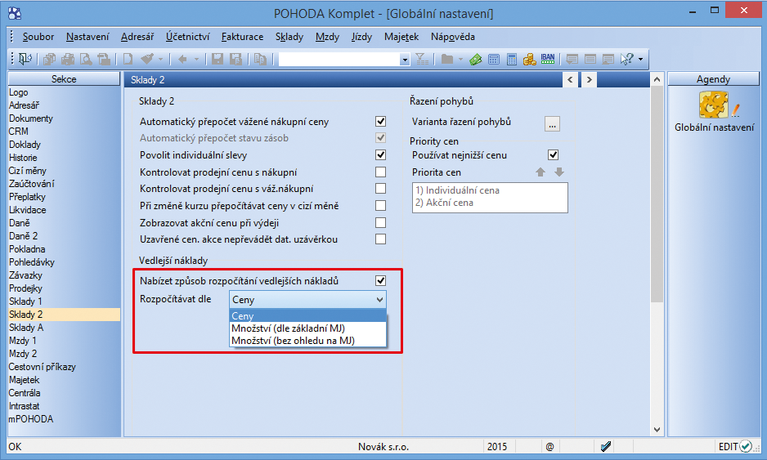Click the grayed printer icon in toolbar

coord(68,59)
